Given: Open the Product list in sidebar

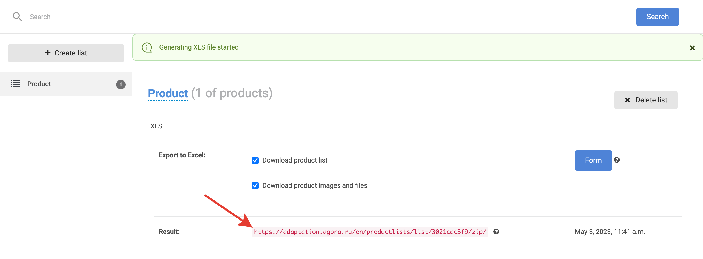Looking at the screenshot, I should pyautogui.click(x=39, y=84).
